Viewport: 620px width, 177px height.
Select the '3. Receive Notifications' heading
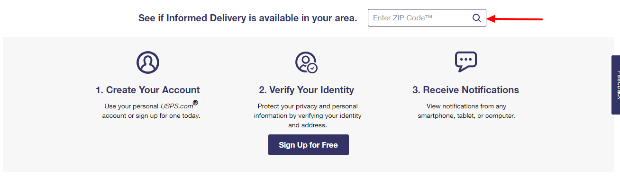click(x=465, y=90)
